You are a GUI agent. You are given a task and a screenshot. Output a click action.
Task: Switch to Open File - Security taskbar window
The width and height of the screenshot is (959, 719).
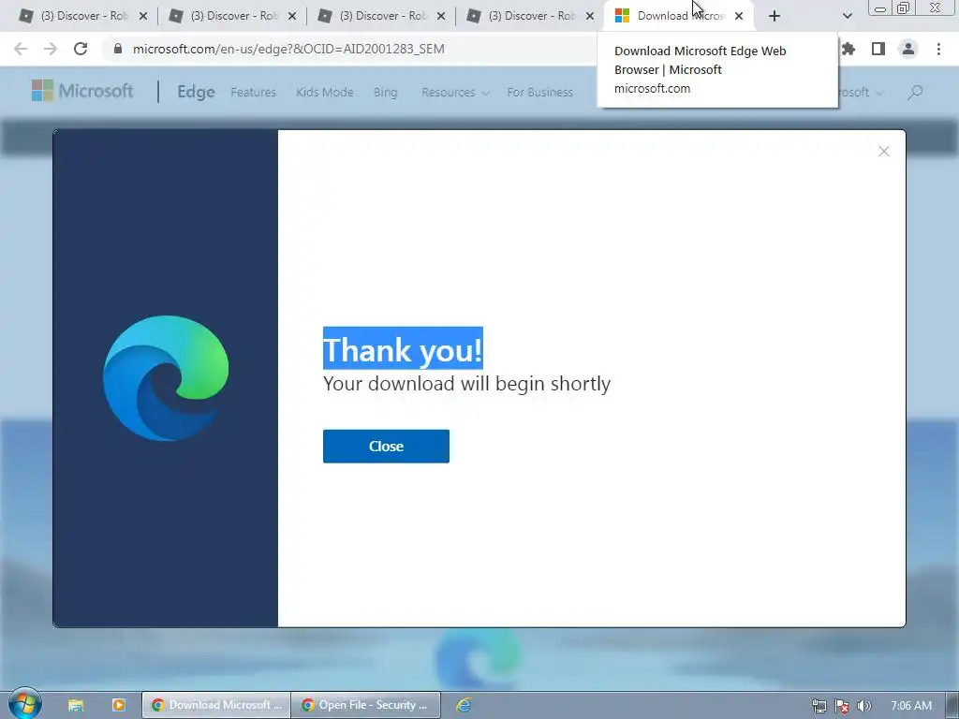click(x=366, y=705)
